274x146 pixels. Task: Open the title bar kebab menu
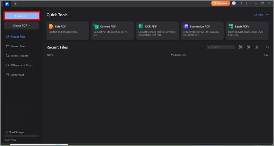click(246, 3)
